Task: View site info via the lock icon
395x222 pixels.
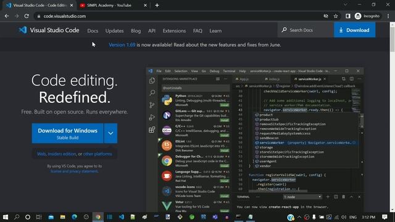Action: (38, 16)
